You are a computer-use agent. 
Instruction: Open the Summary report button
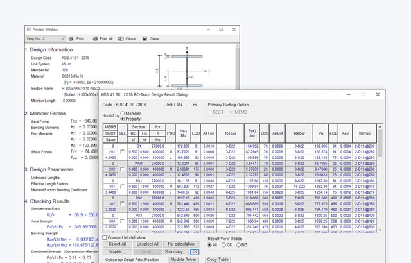coord(175,252)
